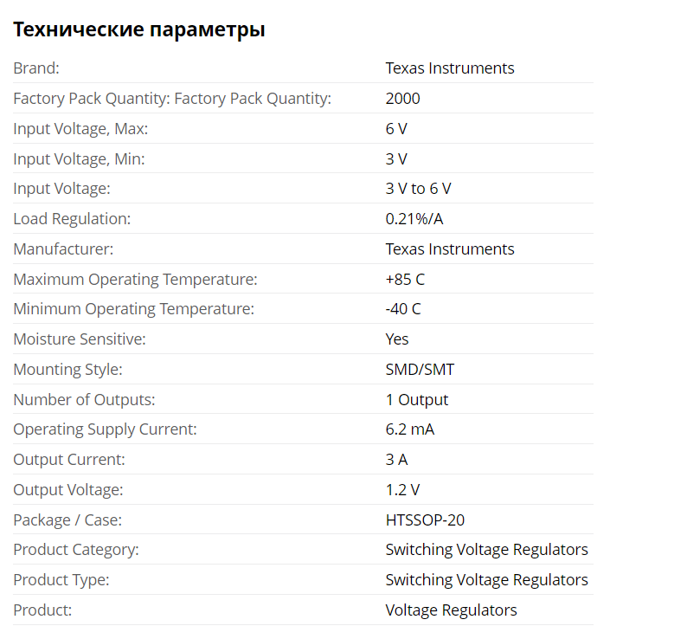674x626 pixels.
Task: Click Product Category Switching Voltage Regulators value
Action: [486, 550]
